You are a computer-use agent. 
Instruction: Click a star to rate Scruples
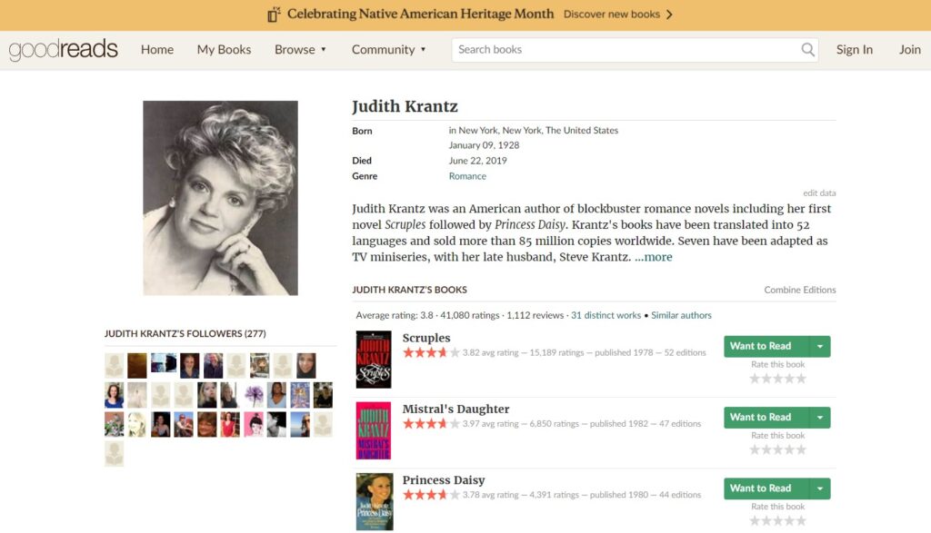(776, 377)
